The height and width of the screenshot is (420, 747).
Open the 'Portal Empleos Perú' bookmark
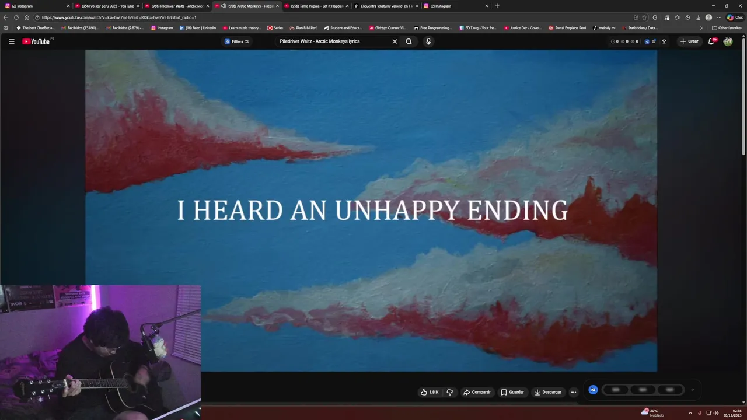click(567, 28)
